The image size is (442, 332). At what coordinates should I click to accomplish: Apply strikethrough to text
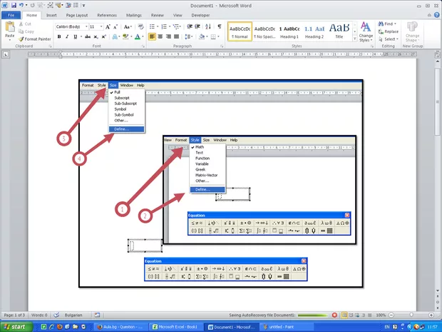pyautogui.click(x=88, y=36)
